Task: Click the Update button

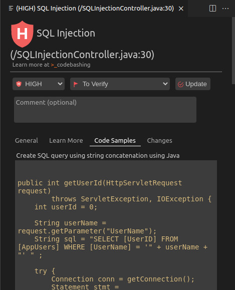Action: tap(193, 84)
